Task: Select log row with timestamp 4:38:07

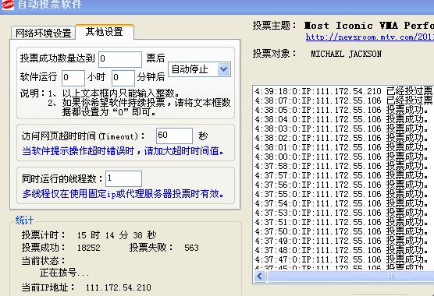Action: coord(343,100)
